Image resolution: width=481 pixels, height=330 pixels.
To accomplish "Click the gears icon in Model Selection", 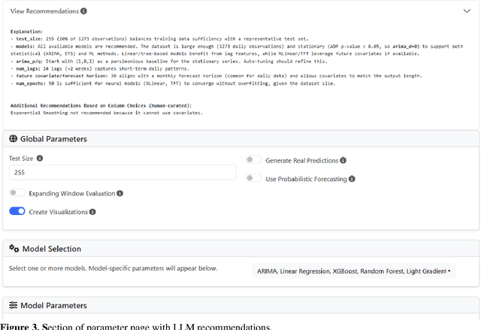I will [x=14, y=249].
